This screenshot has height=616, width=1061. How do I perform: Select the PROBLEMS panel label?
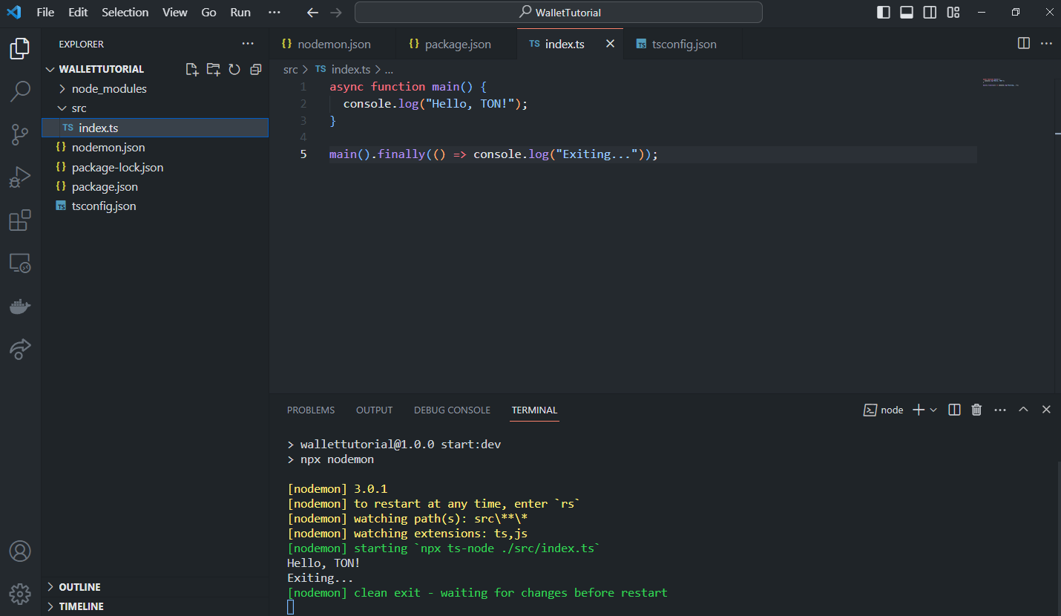(x=311, y=409)
